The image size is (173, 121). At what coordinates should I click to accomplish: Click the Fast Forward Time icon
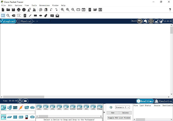26,101
